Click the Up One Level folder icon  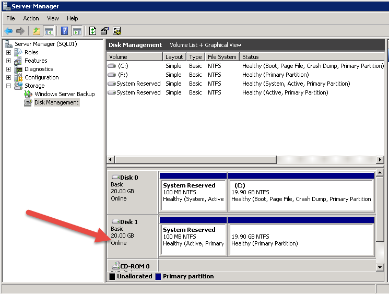point(37,31)
